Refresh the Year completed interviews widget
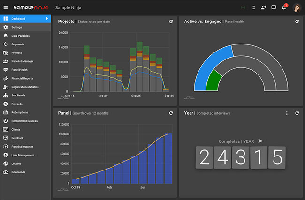305x200 pixels. point(297,113)
